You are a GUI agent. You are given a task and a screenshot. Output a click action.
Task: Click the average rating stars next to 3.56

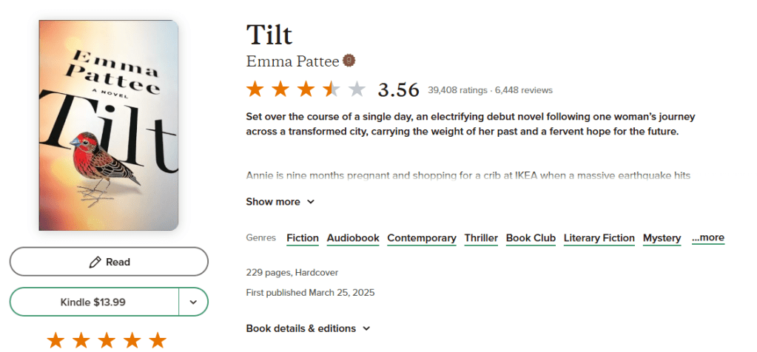pyautogui.click(x=306, y=89)
